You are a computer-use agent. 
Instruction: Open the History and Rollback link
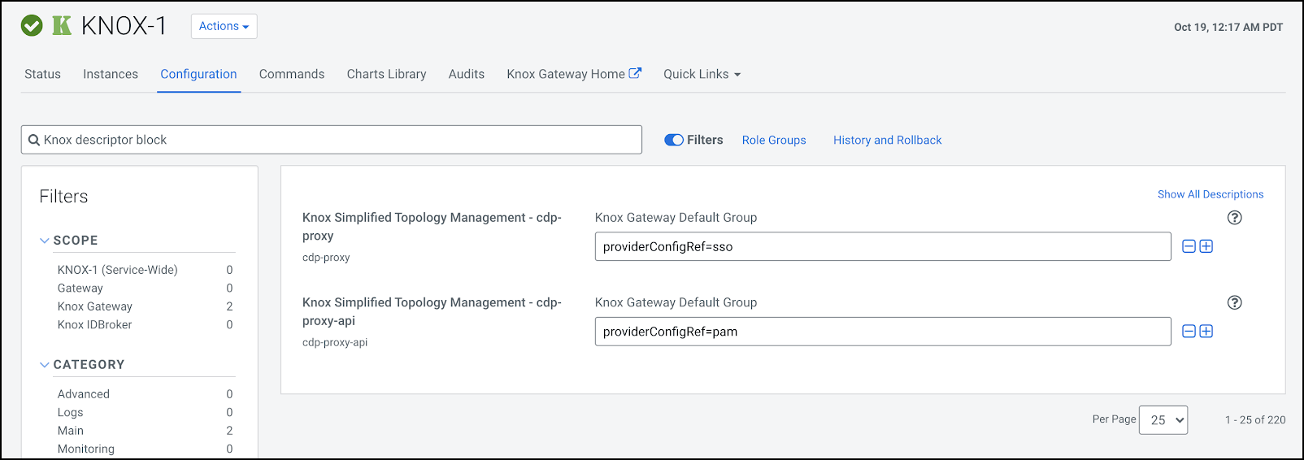click(x=887, y=140)
